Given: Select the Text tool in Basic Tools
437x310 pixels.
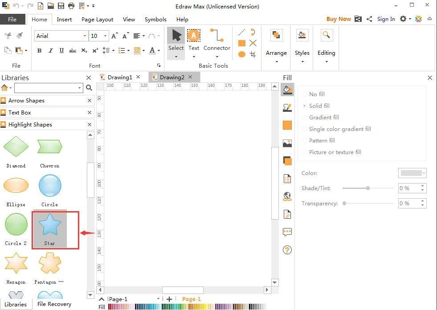Looking at the screenshot, I should (194, 40).
